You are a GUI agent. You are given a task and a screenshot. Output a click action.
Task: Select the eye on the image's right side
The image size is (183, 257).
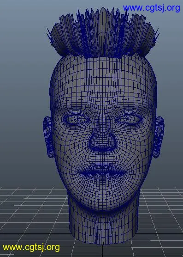[130, 119]
